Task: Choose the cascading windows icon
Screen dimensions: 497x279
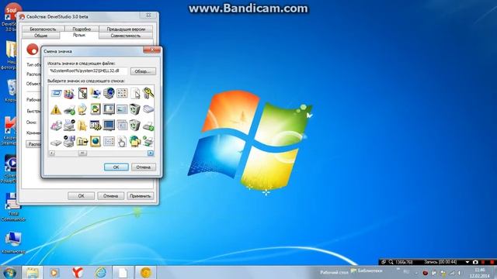Action: tap(122, 126)
